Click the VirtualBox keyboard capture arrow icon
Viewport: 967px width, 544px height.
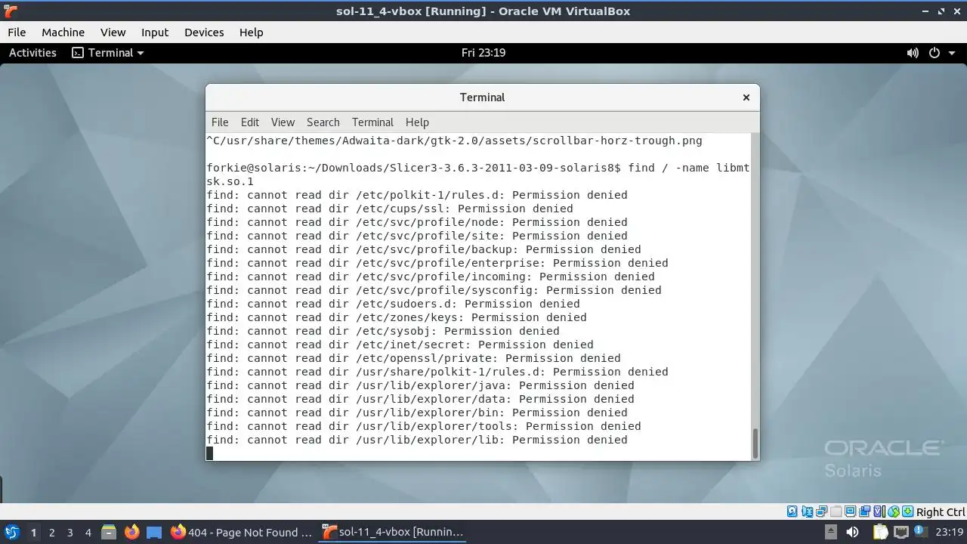907,512
